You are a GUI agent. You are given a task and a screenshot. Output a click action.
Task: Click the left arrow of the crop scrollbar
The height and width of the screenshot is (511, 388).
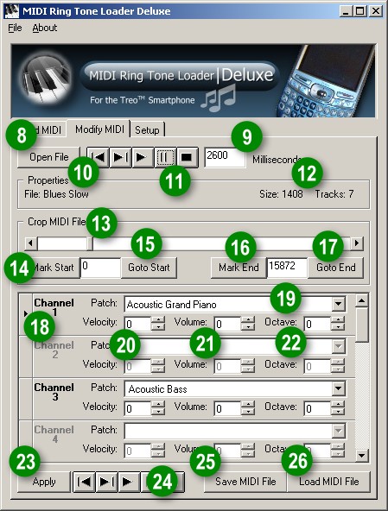coord(31,243)
